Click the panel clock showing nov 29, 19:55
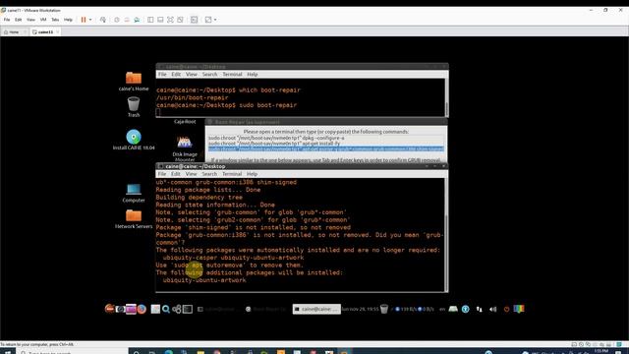Image resolution: width=629 pixels, height=354 pixels. click(361, 309)
